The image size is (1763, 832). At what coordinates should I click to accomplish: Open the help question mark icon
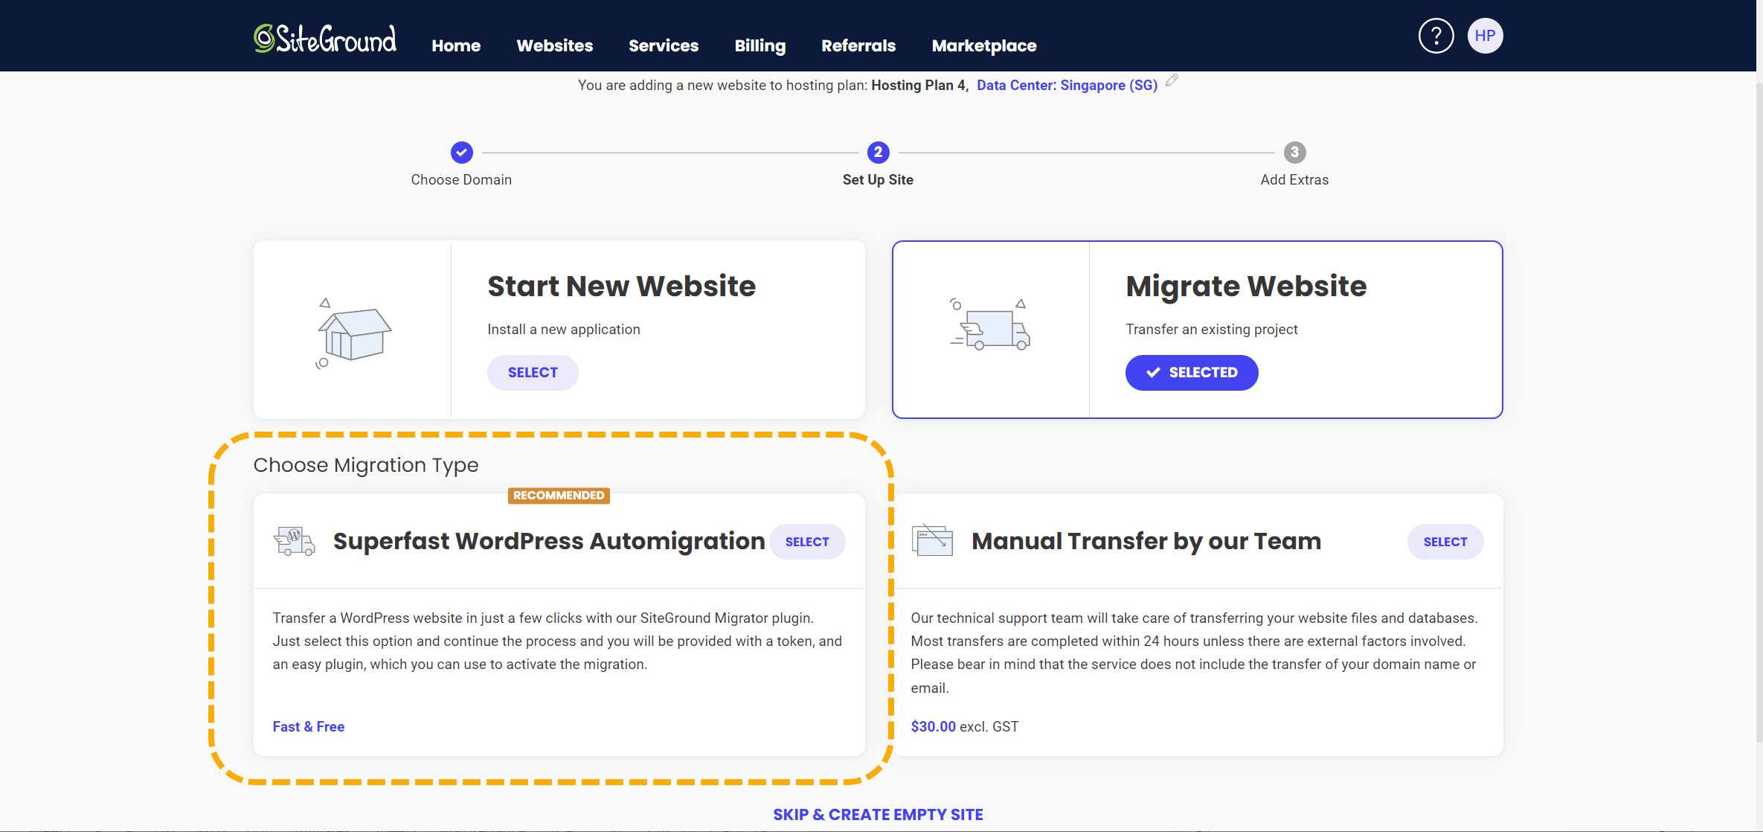pyautogui.click(x=1436, y=36)
